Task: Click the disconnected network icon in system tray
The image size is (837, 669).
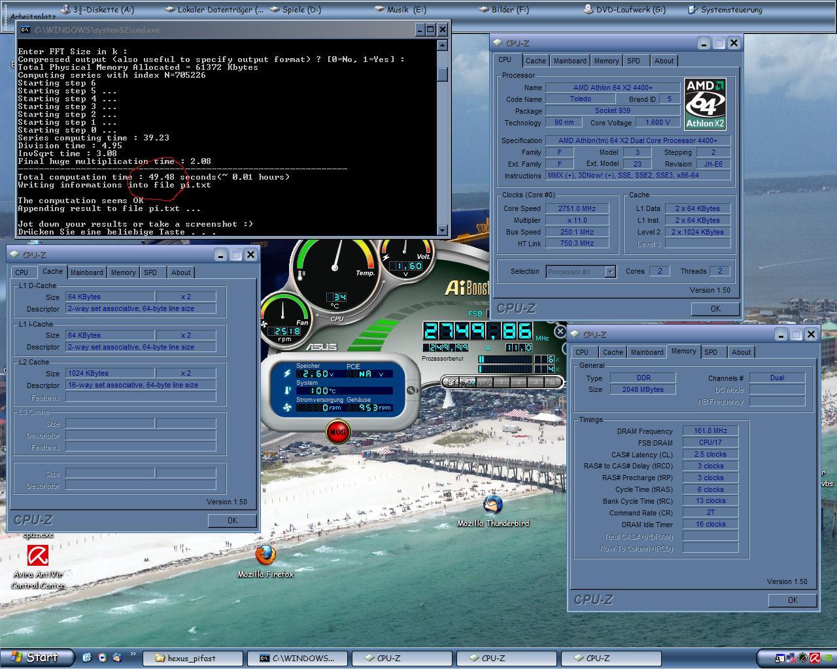Action: (791, 658)
